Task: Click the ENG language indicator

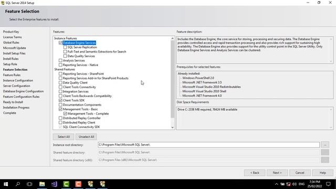Action: pos(301,184)
